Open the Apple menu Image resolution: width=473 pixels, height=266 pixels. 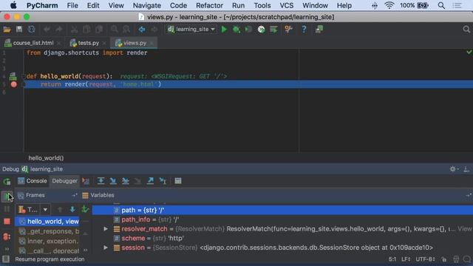pos(13,5)
